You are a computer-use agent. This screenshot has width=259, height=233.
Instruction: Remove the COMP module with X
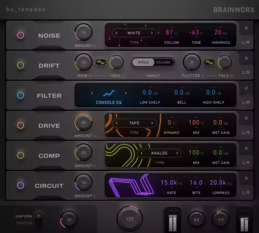pos(246,148)
